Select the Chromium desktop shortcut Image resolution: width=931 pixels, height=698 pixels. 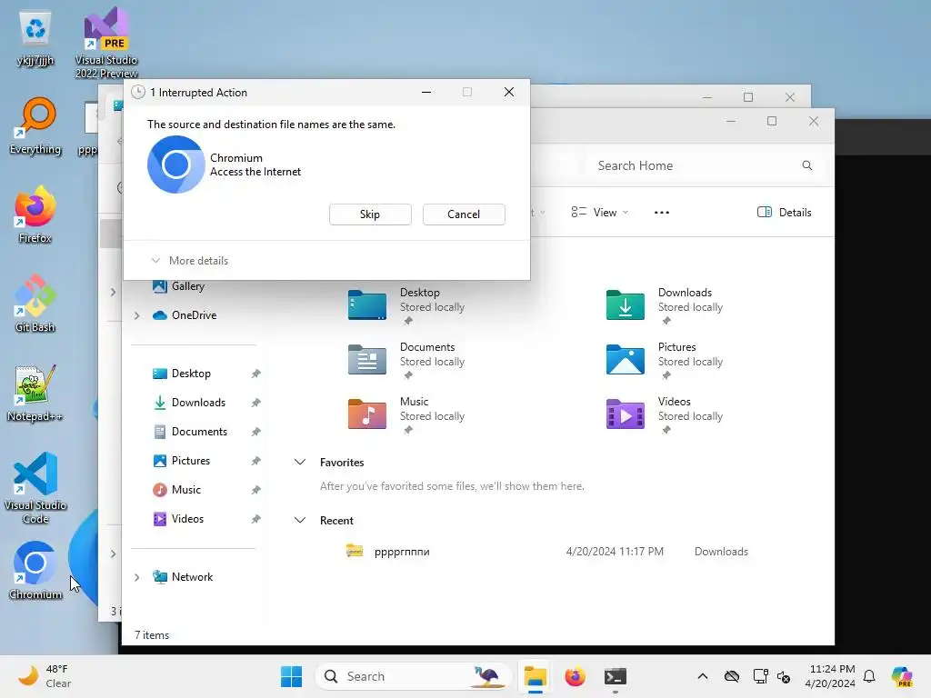[35, 571]
